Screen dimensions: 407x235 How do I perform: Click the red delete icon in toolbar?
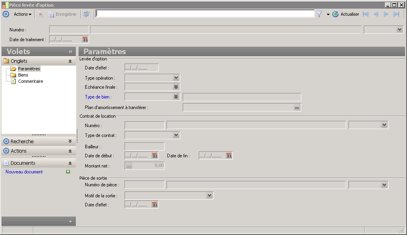click(x=40, y=14)
